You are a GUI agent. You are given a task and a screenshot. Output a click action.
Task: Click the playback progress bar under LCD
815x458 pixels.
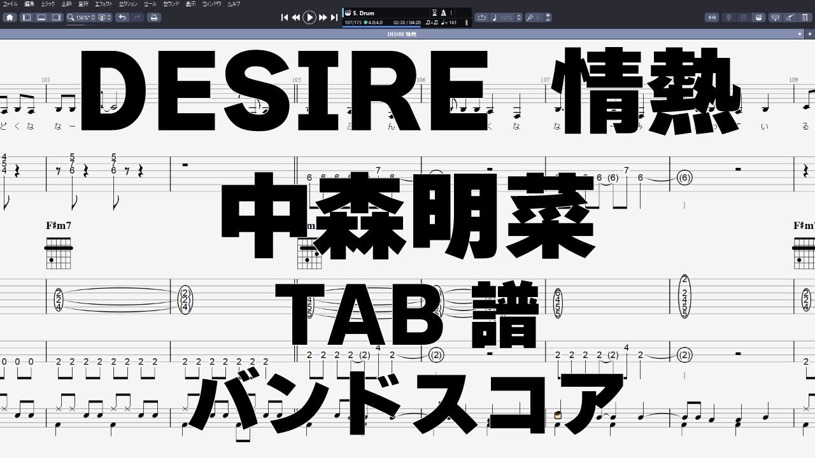tap(382, 27)
